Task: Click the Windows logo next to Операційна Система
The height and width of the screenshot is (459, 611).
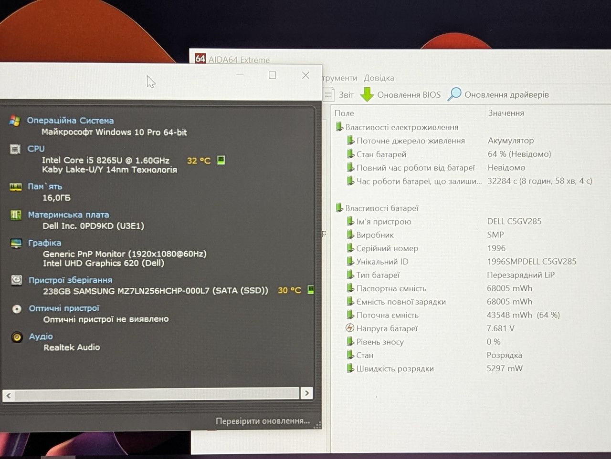Action: click(x=15, y=121)
